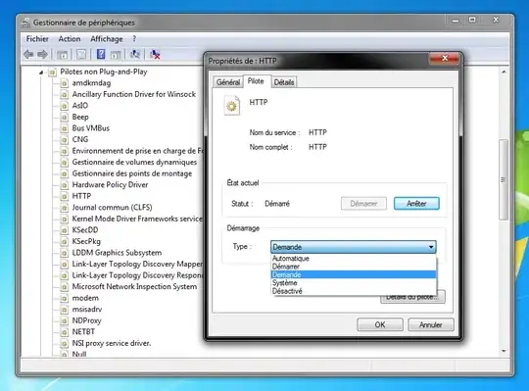
Task: Click the back arrow in the toolbar
Action: coord(28,54)
